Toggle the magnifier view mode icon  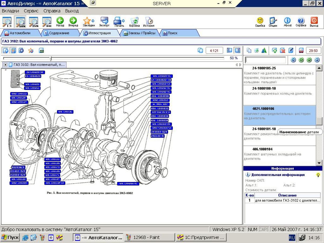6,50
